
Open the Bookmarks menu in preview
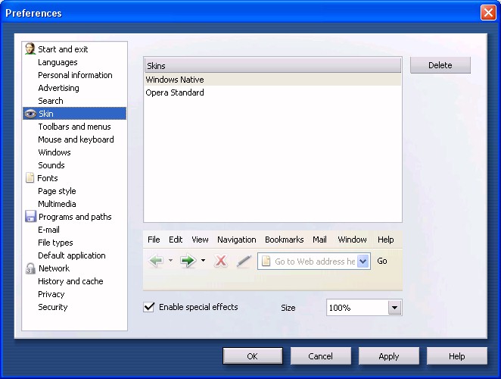coord(284,240)
